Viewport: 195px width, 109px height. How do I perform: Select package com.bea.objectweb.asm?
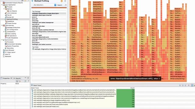pos(49,37)
